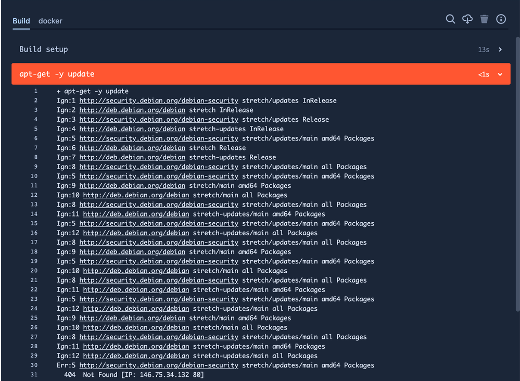Open the security.debian.org link on line 4
The image size is (520, 381).
coord(159,119)
